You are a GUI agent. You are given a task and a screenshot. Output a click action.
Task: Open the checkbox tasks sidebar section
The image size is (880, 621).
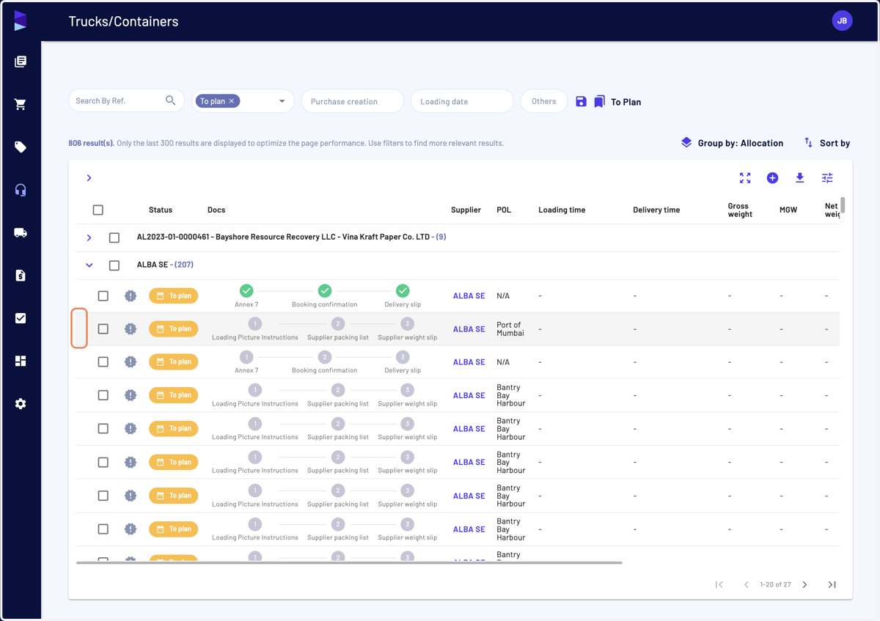point(21,318)
